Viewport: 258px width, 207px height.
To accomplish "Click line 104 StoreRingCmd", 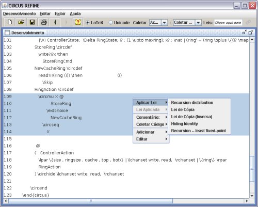I will pyautogui.click(x=57, y=61).
